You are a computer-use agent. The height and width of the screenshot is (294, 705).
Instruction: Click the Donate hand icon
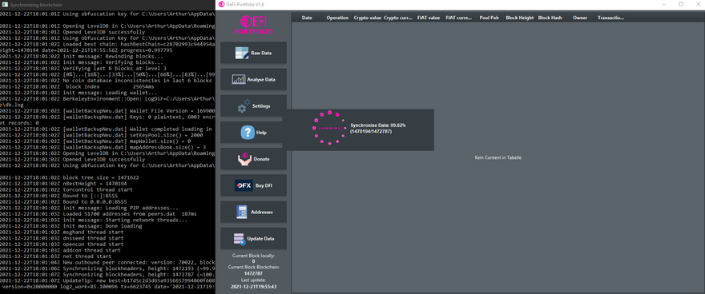click(244, 159)
